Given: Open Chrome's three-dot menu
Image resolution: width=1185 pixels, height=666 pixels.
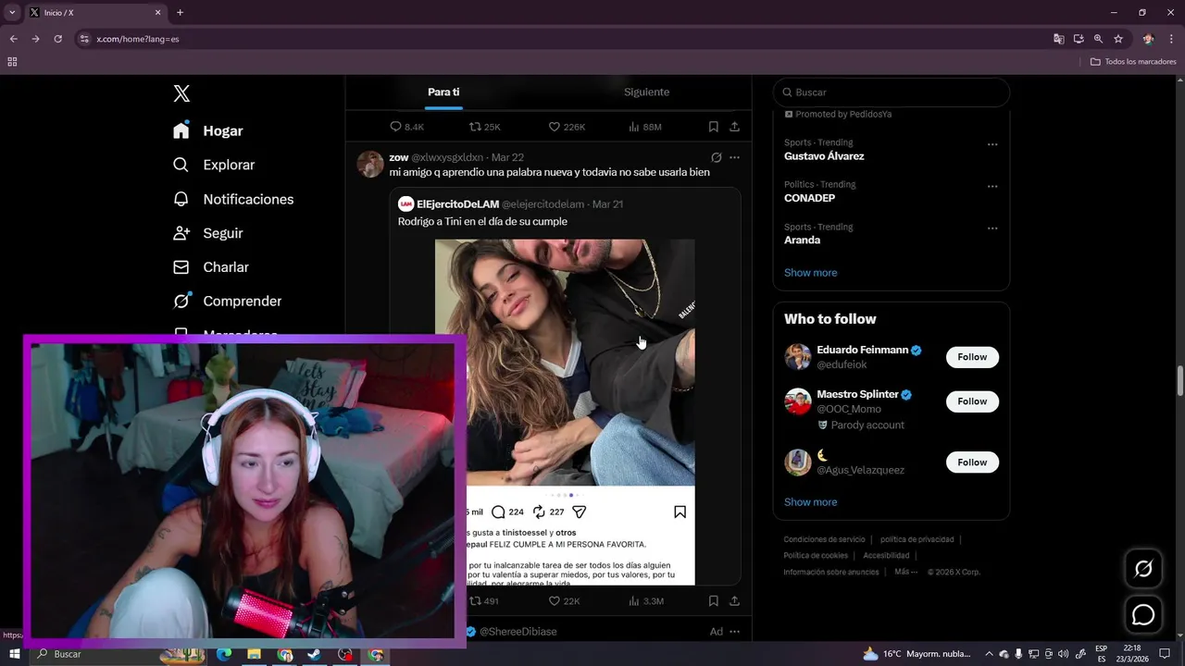Looking at the screenshot, I should pyautogui.click(x=1172, y=39).
